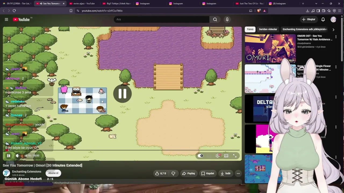The image size is (344, 193).
Task: Select the Enchanting Extensions uploads filter chip
Action: (x=305, y=29)
